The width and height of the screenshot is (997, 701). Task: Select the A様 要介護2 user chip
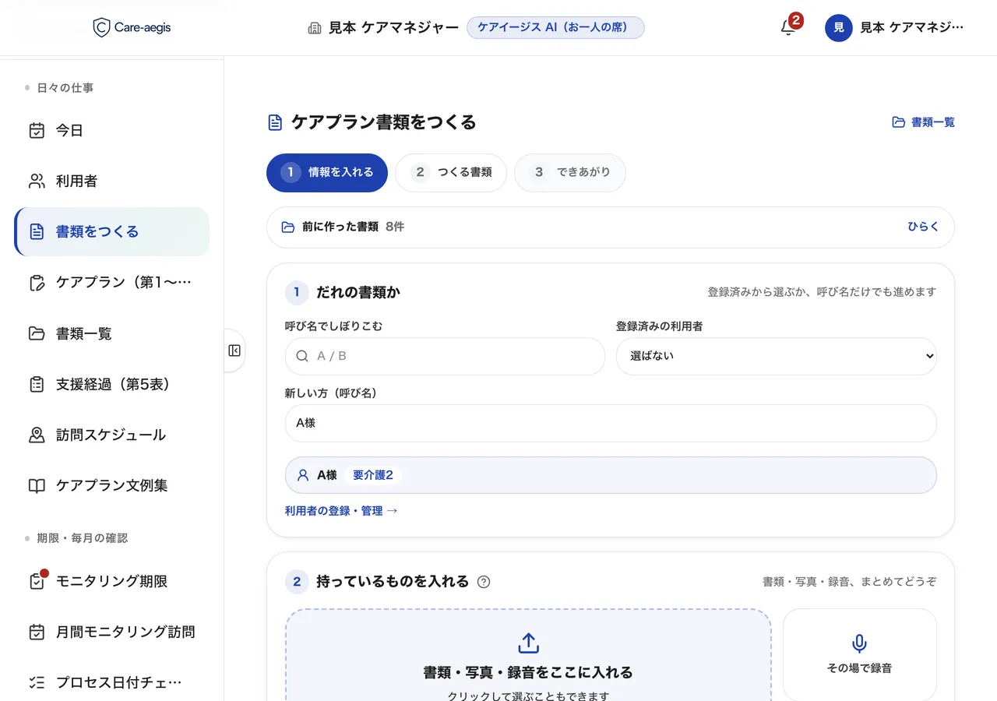(611, 475)
